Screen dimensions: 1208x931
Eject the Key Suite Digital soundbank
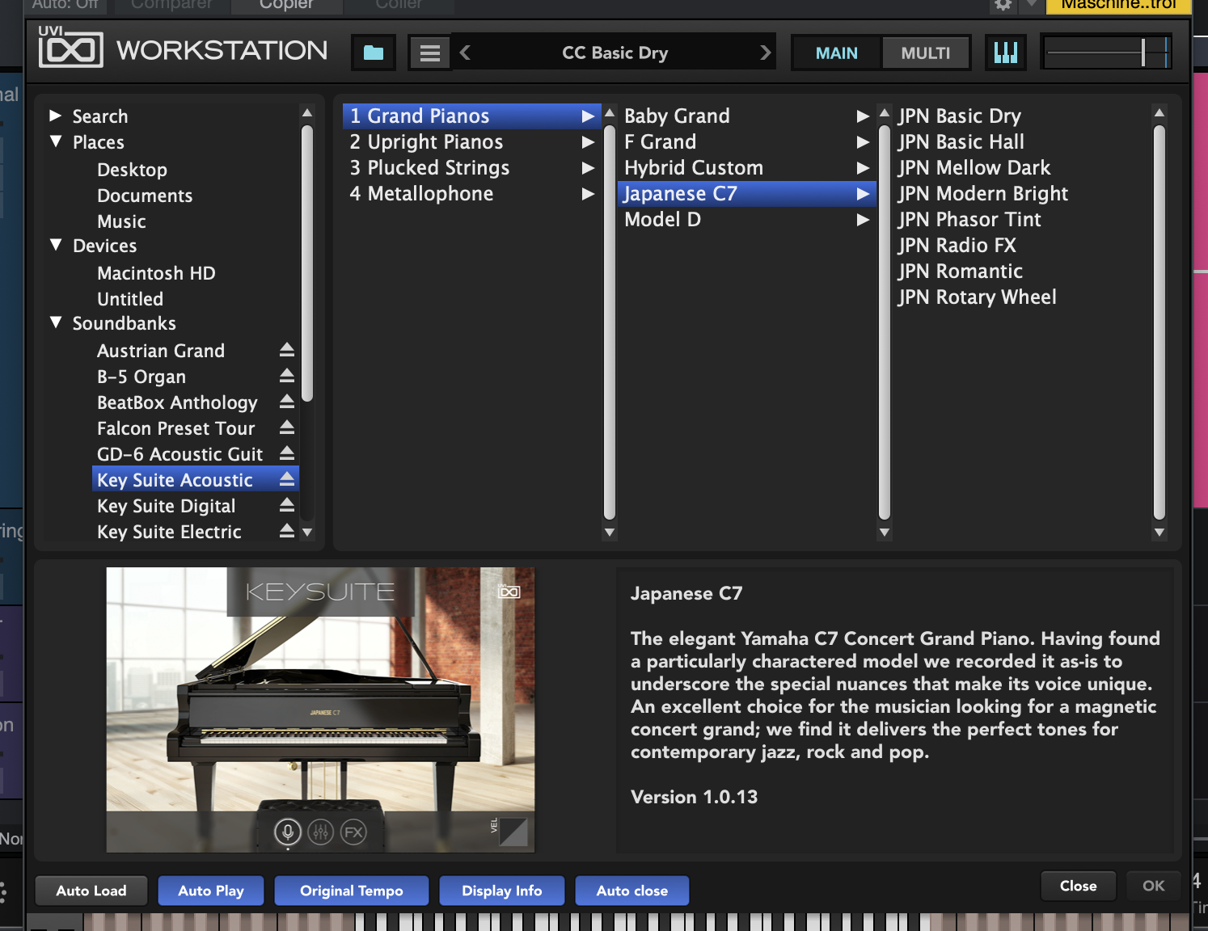coord(287,505)
